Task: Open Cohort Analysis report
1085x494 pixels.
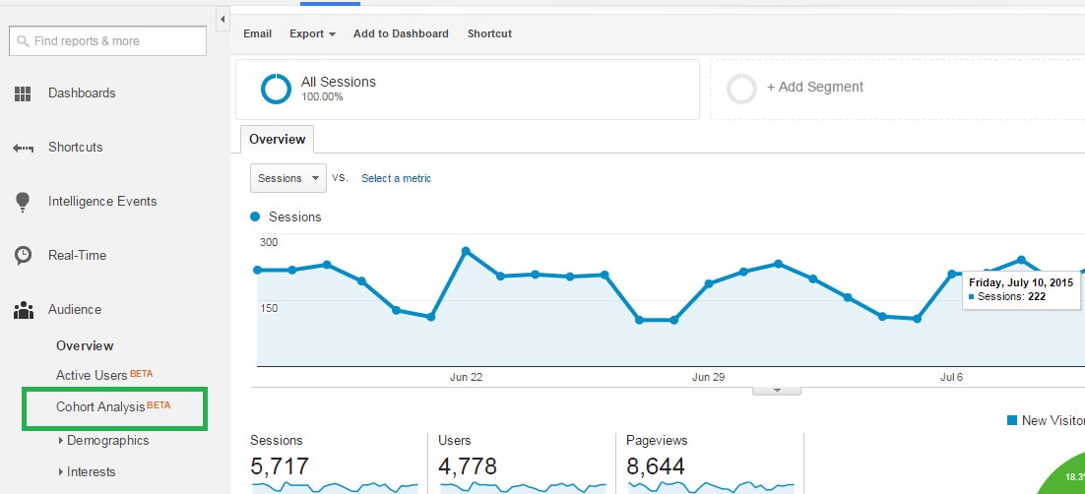Action: [100, 406]
